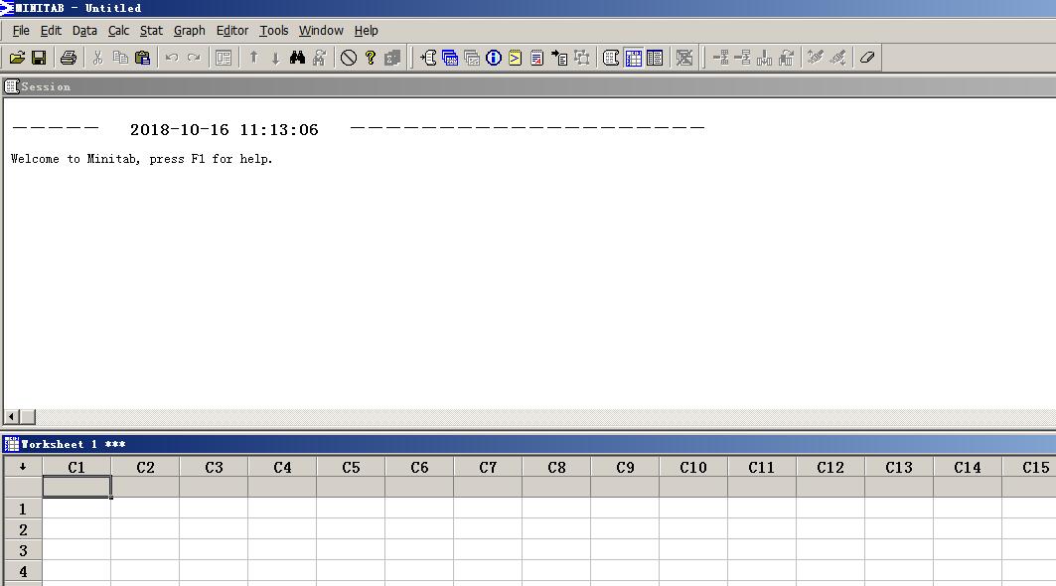Image resolution: width=1056 pixels, height=586 pixels.
Task: Paste using the clipboard icon
Action: point(143,58)
